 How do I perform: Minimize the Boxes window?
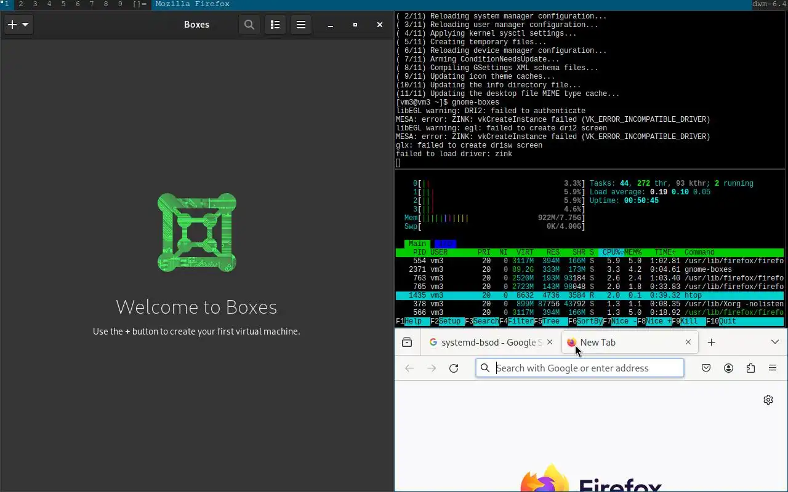coord(331,25)
